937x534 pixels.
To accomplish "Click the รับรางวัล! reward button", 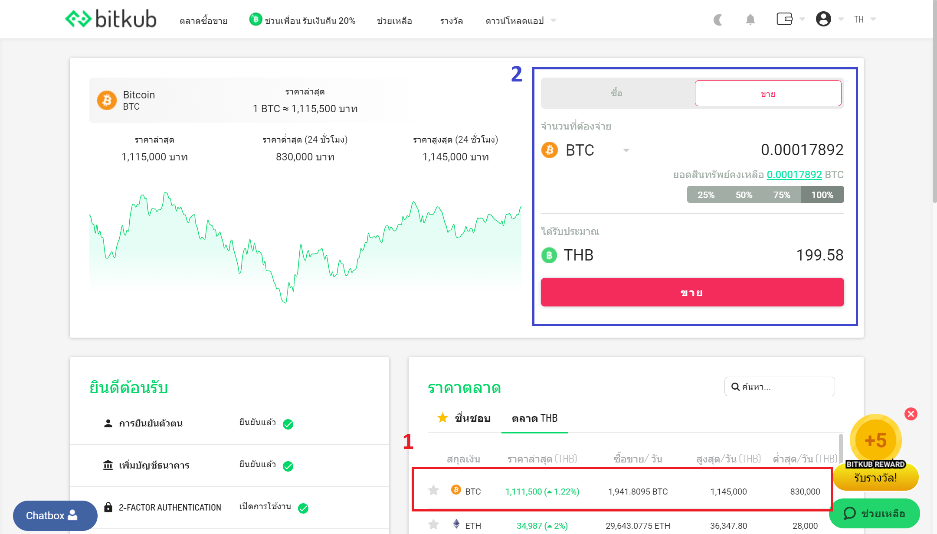I will point(875,477).
